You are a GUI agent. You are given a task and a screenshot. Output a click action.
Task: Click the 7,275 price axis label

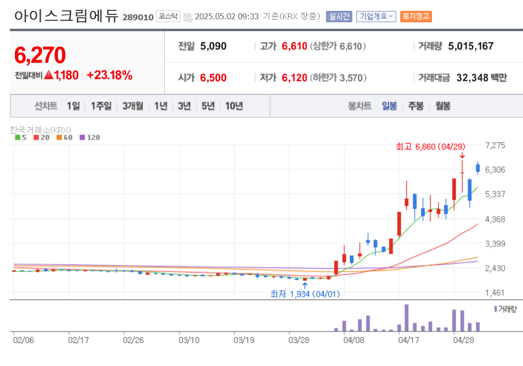coord(495,145)
